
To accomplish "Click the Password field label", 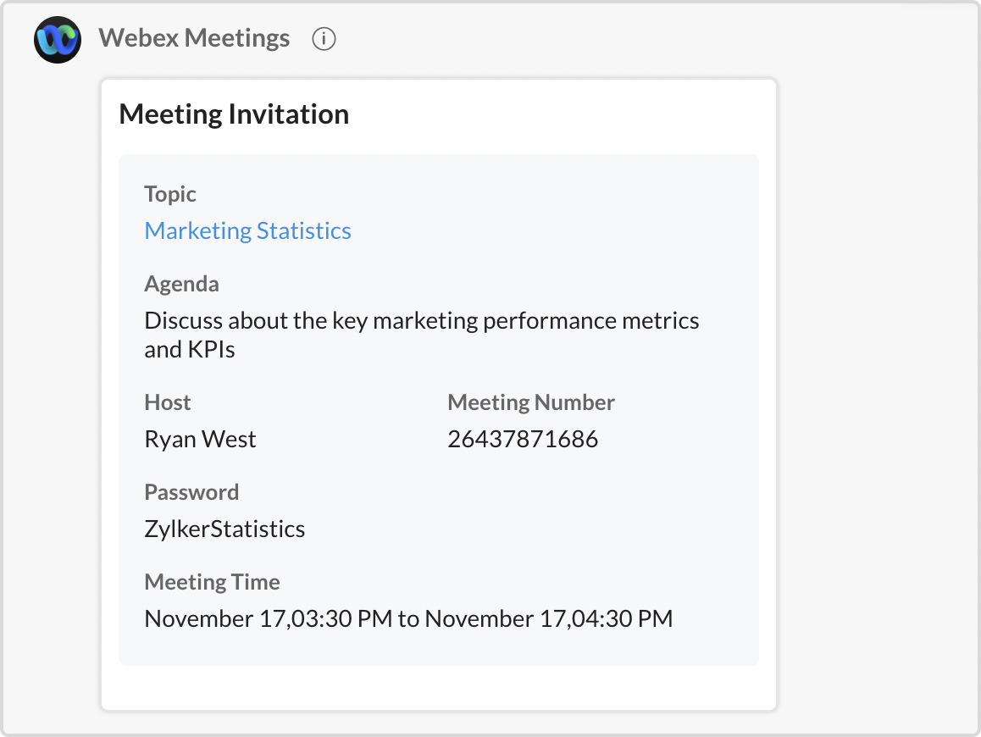I will (x=191, y=492).
